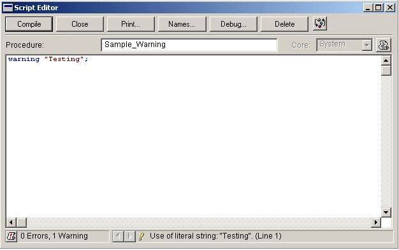Click the vertical scrollbar up arrow
Screen dimensions: 399x250
tap(386, 60)
